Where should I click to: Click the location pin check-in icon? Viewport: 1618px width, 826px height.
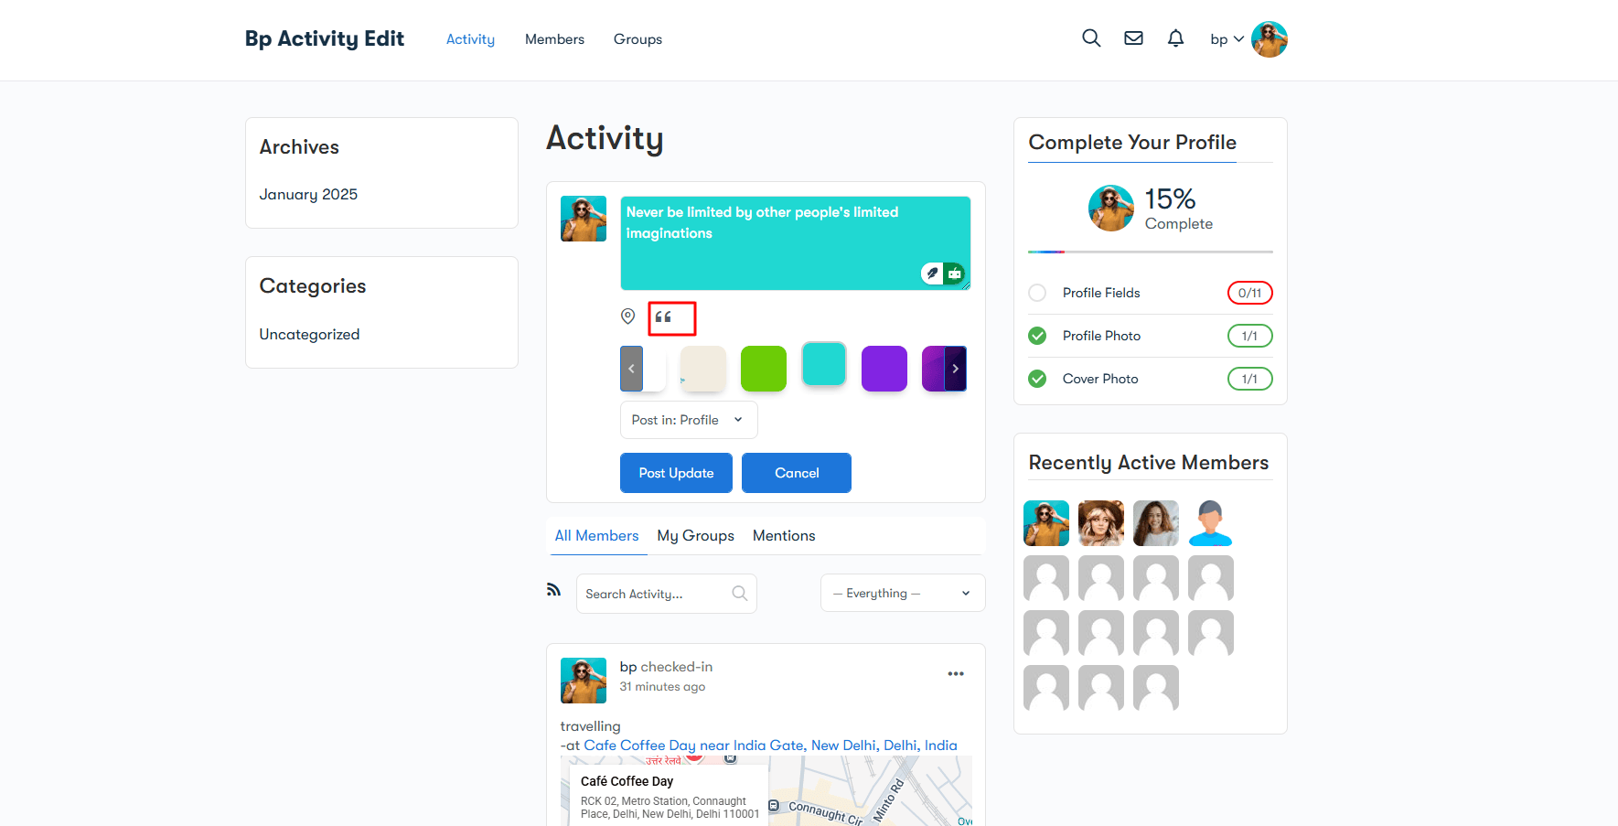[627, 316]
